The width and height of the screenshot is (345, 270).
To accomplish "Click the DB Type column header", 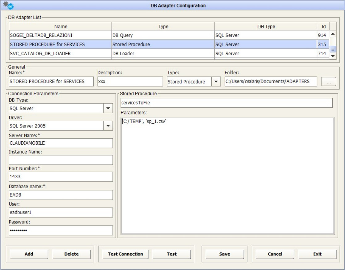I will click(266, 27).
